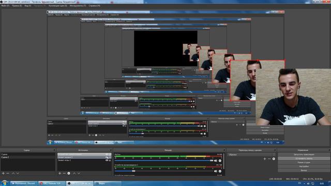
Task: Toggle visibility eye of the top selected source
Action: tap(107, 154)
